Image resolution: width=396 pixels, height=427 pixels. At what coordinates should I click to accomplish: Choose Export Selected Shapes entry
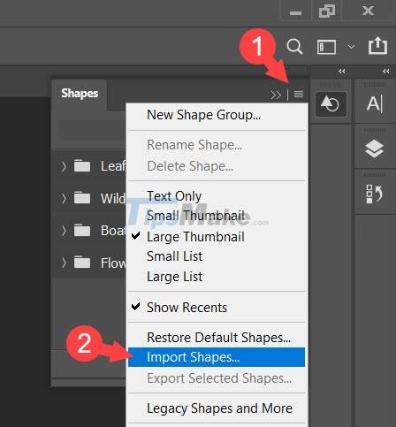(217, 378)
